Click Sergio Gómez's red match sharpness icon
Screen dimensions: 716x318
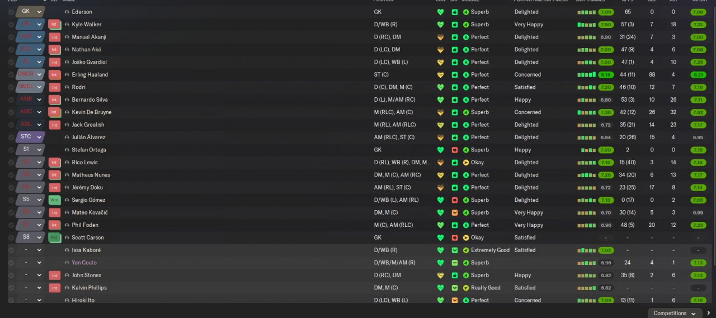point(454,200)
